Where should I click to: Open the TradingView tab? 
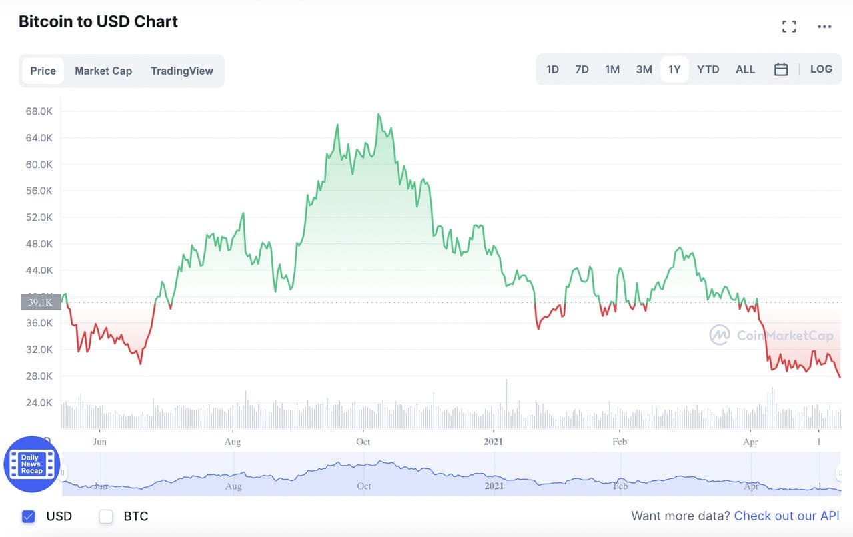click(182, 71)
